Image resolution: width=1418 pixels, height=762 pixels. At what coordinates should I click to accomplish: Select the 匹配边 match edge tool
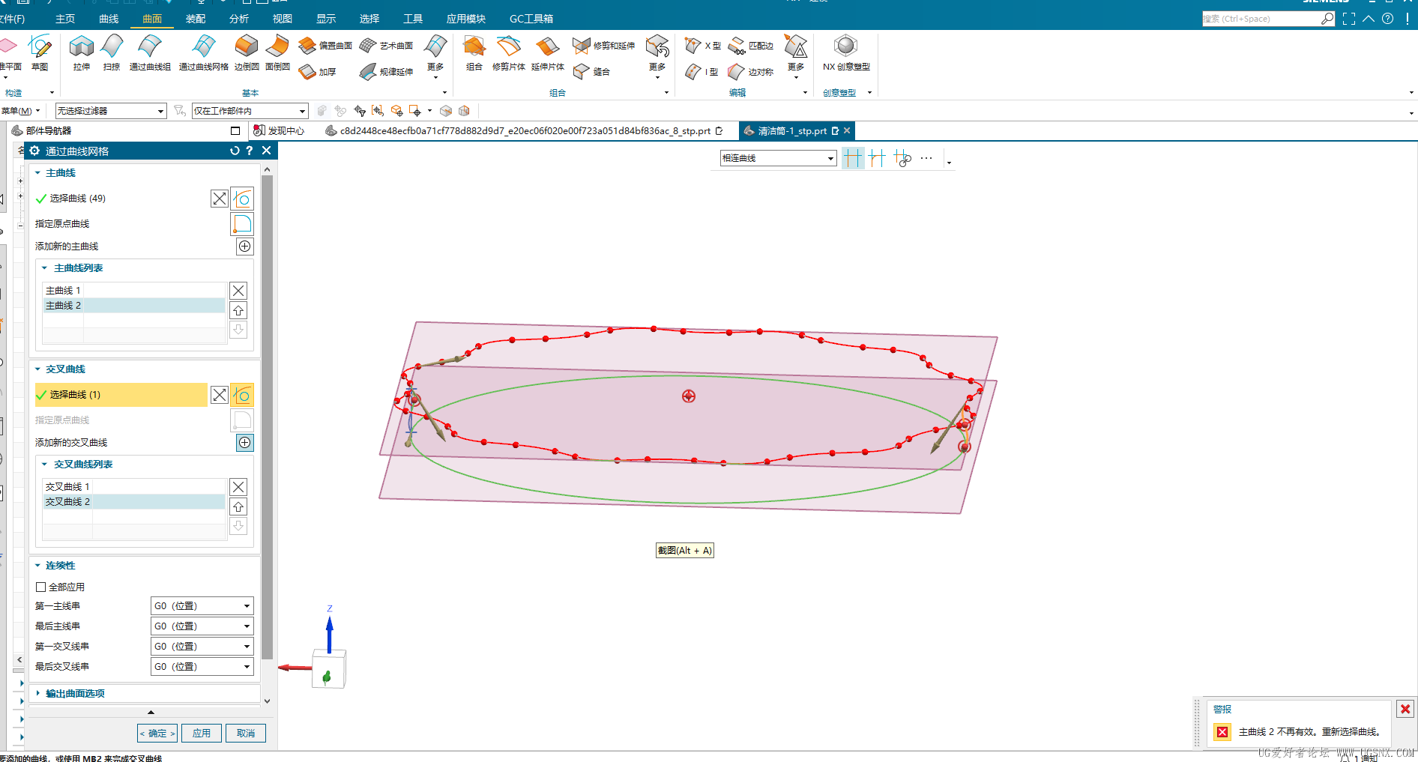tap(750, 46)
